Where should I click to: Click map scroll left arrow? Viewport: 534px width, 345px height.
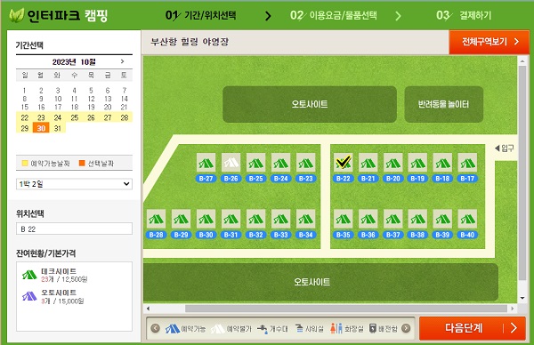[148, 309]
